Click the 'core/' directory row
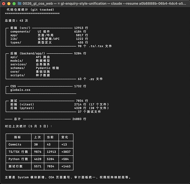This screenshot has width=190, height=184. click(x=30, y=72)
